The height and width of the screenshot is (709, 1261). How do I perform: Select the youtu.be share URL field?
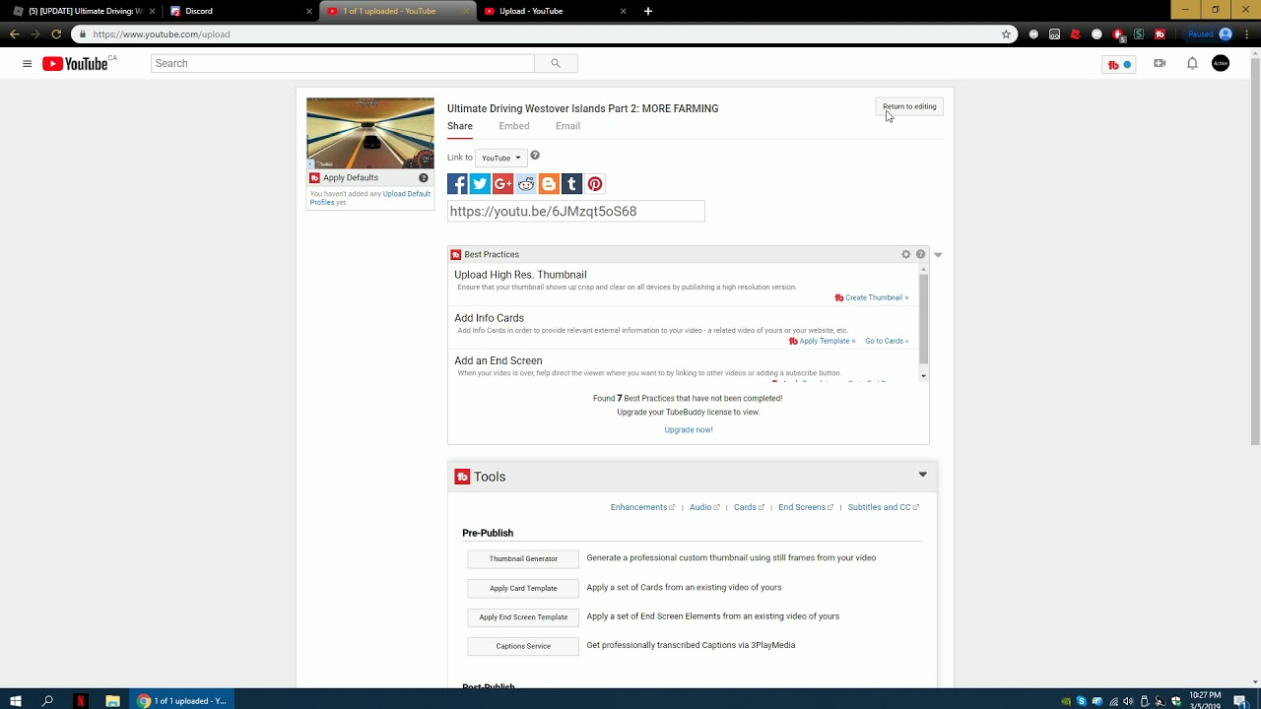[576, 211]
